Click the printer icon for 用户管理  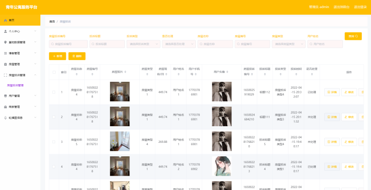point(5,96)
